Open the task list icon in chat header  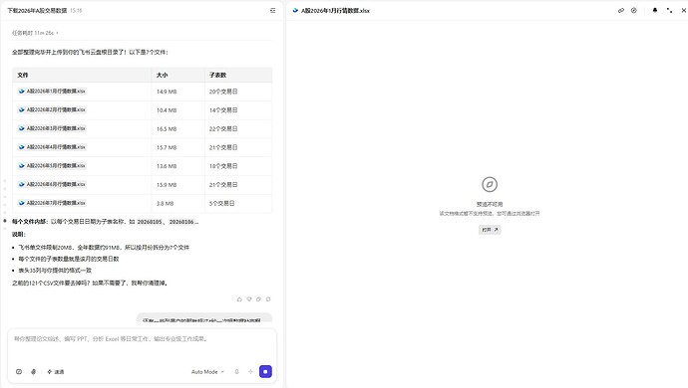click(272, 11)
